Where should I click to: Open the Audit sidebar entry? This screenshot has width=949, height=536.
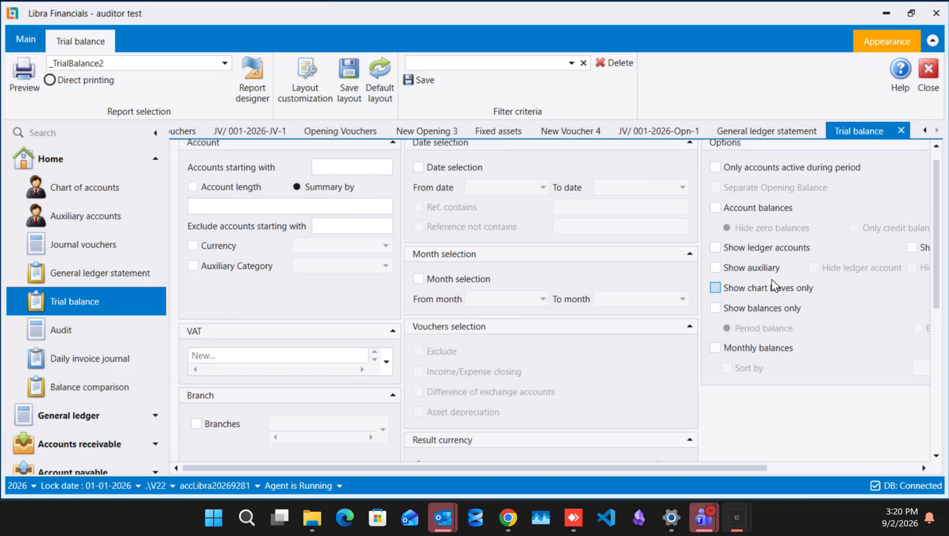coord(61,330)
